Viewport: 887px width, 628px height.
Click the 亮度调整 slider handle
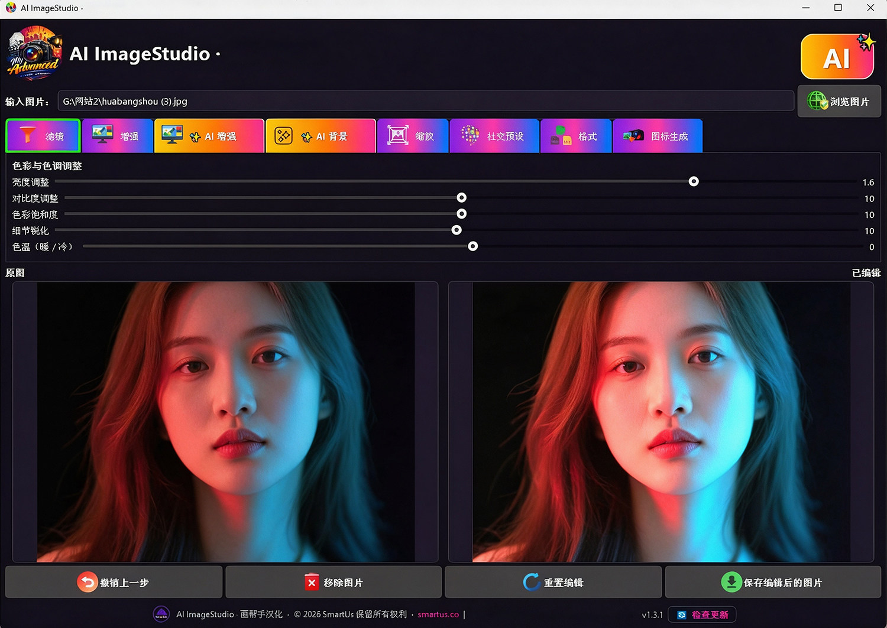694,181
